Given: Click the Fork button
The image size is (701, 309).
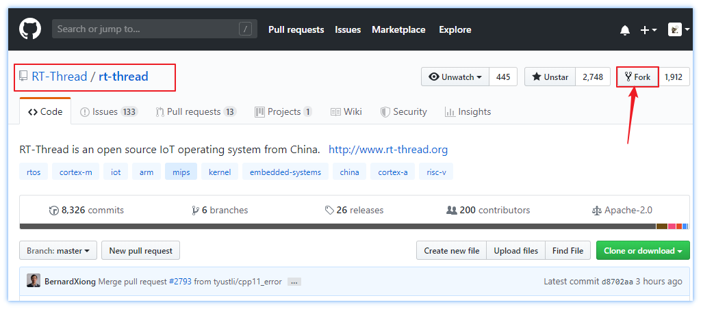Looking at the screenshot, I should tap(637, 77).
